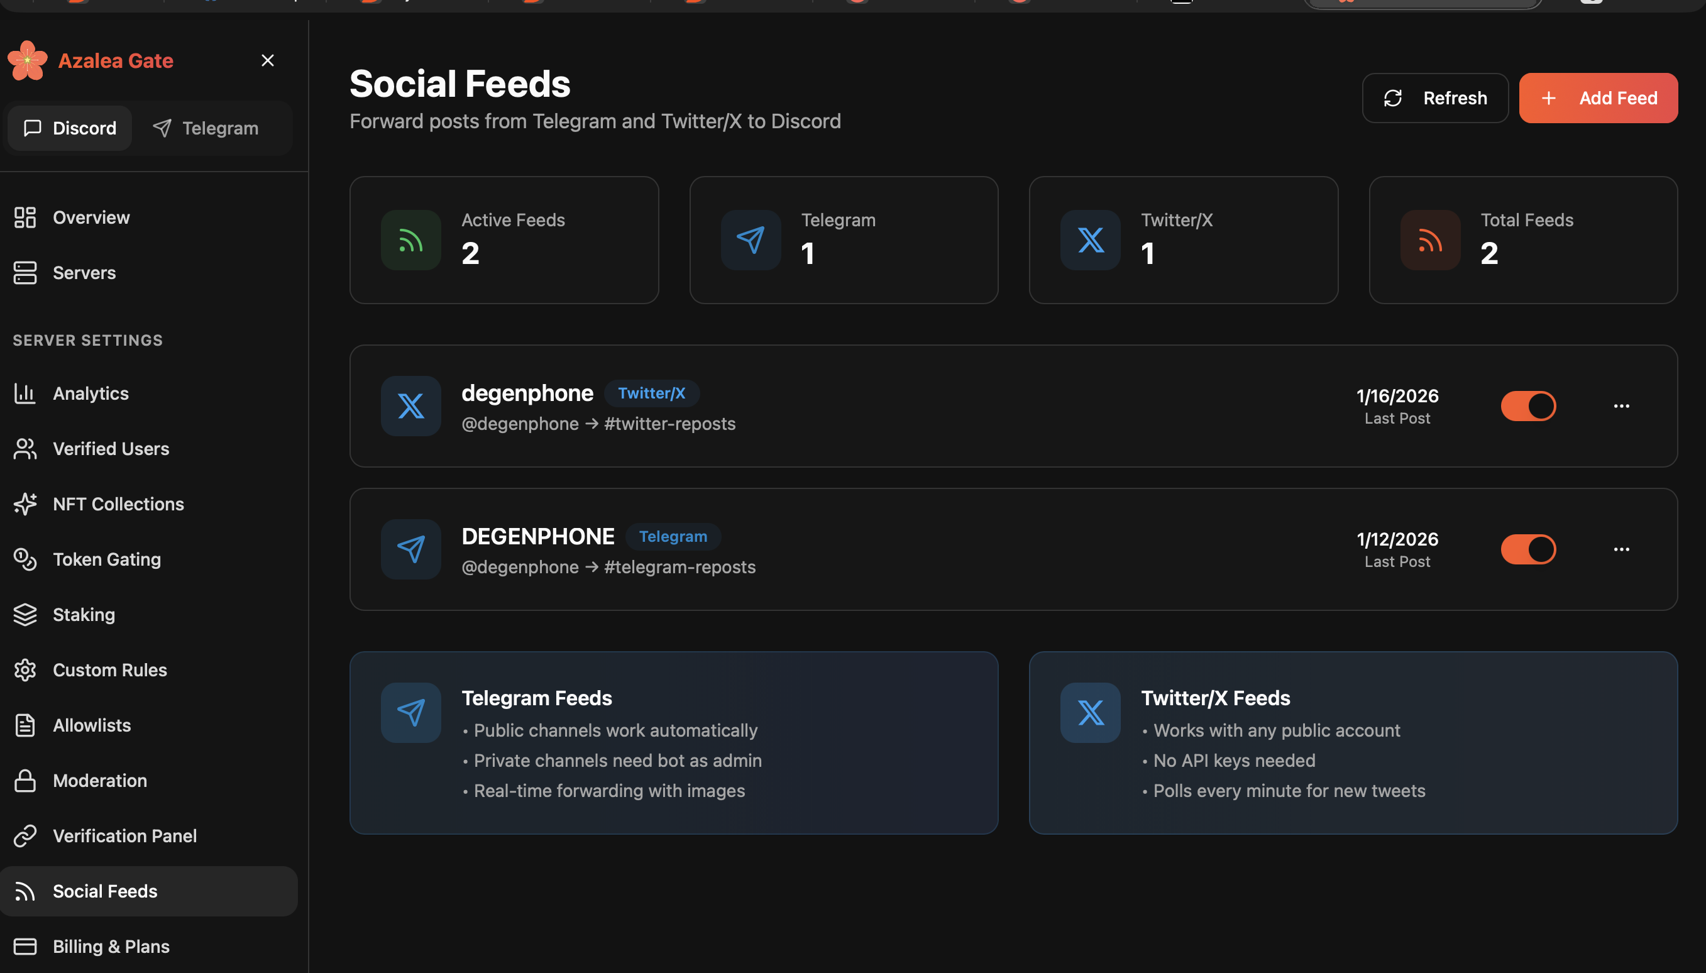This screenshot has height=973, width=1706.
Task: Click the Add Feed button
Action: (x=1598, y=98)
